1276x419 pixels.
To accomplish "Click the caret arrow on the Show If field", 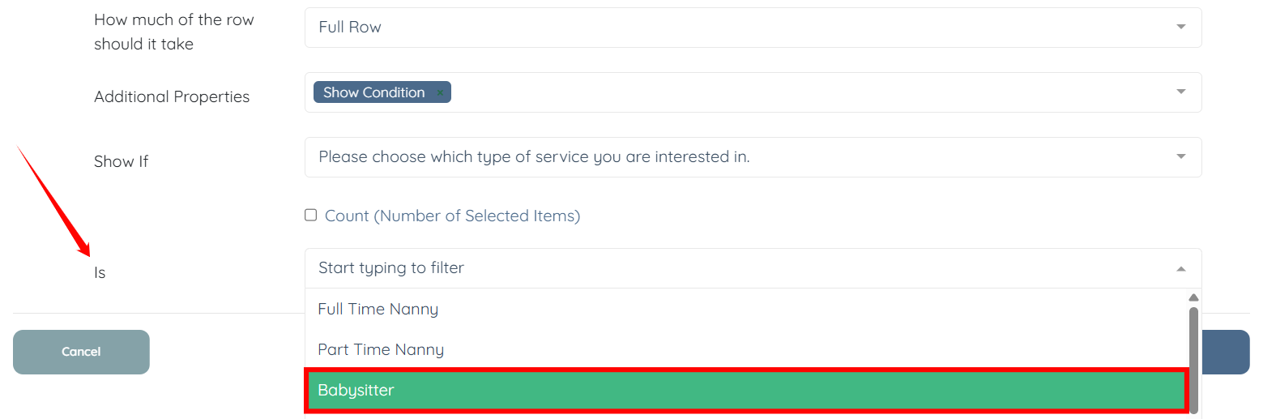I will coord(1181,156).
